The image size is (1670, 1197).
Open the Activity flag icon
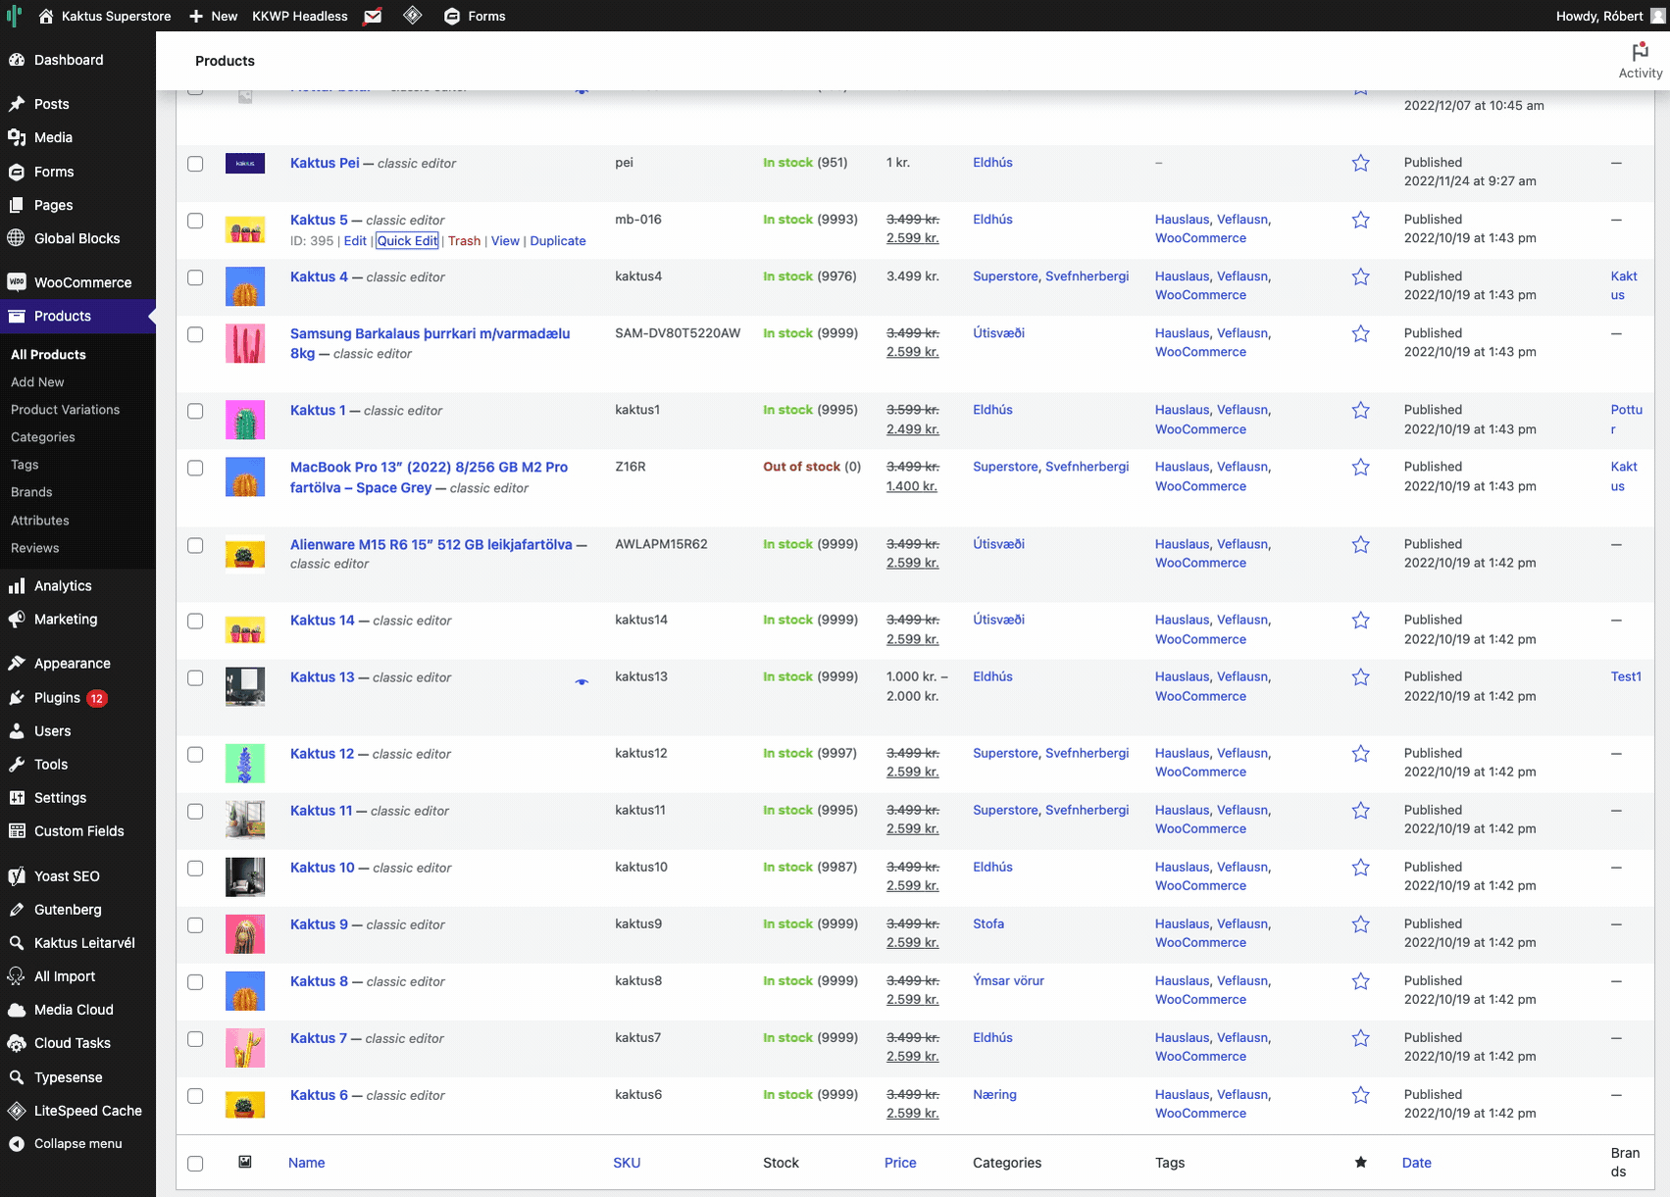click(1640, 52)
